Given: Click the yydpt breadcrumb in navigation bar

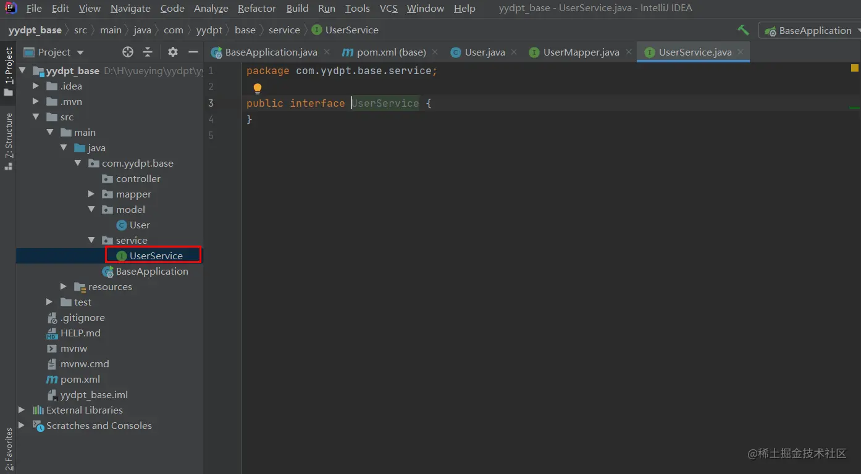Looking at the screenshot, I should tap(209, 30).
